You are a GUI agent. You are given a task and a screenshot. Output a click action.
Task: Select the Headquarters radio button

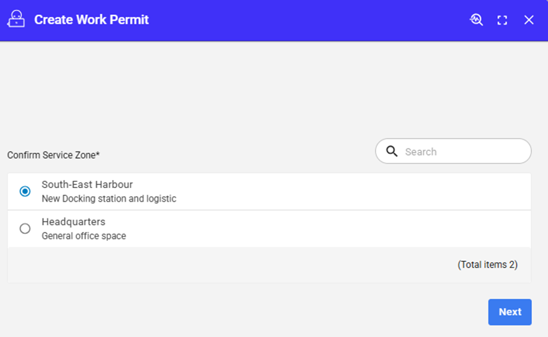[25, 228]
